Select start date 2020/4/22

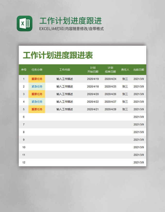coord(93,101)
